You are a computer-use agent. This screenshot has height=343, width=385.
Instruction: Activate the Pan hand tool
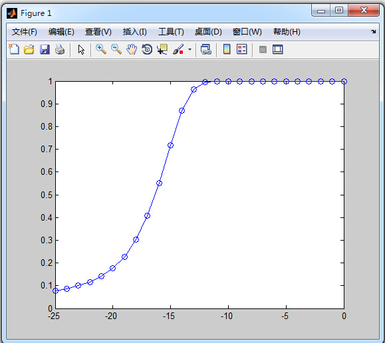pyautogui.click(x=132, y=49)
